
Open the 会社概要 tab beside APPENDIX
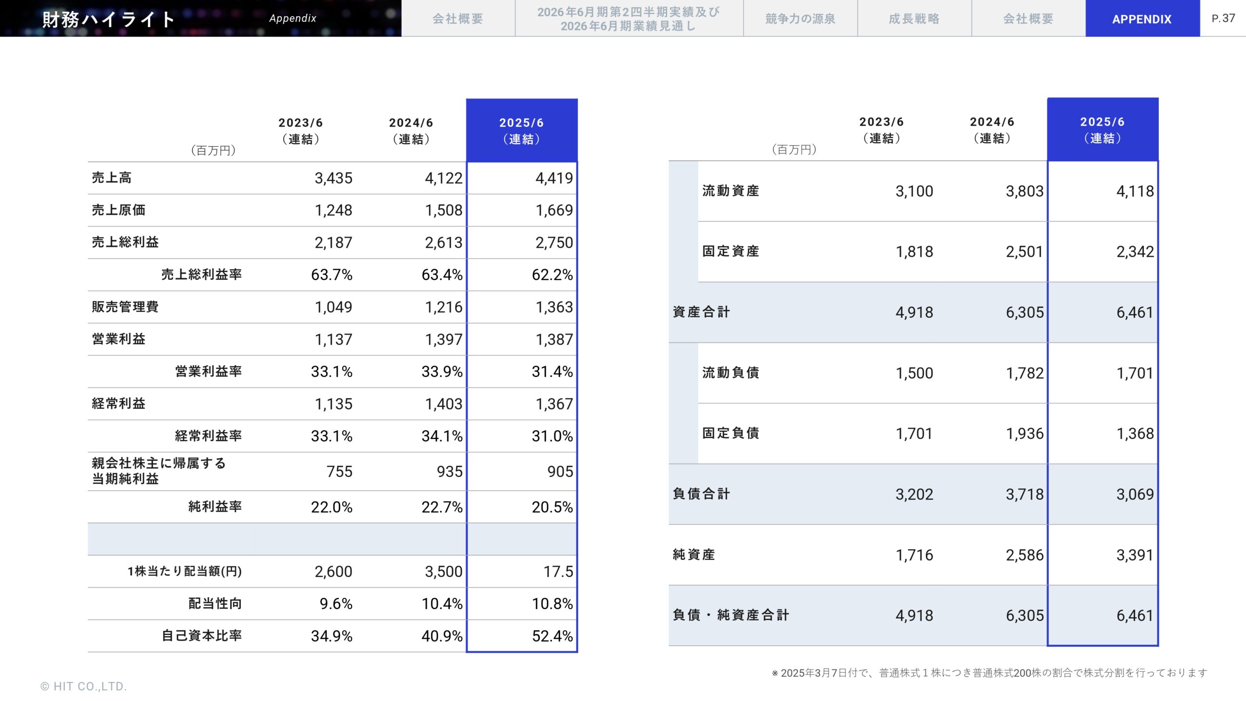point(1028,18)
